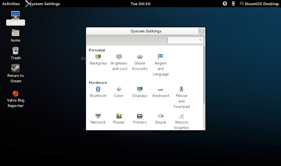The image size is (281, 166).
Task: Open the Sound settings panel
Action: (x=160, y=119)
